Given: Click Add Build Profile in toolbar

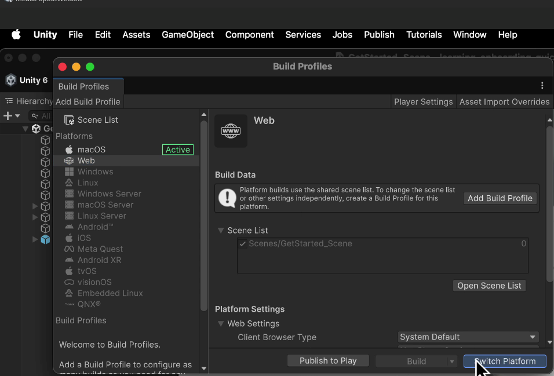Looking at the screenshot, I should (88, 102).
